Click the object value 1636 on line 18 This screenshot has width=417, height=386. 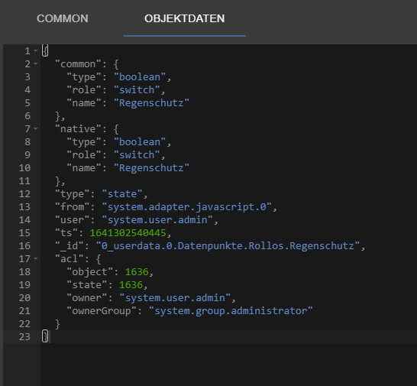[x=137, y=272]
